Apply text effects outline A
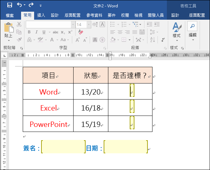Viewport: 210px width, 170px height. tap(29, 40)
